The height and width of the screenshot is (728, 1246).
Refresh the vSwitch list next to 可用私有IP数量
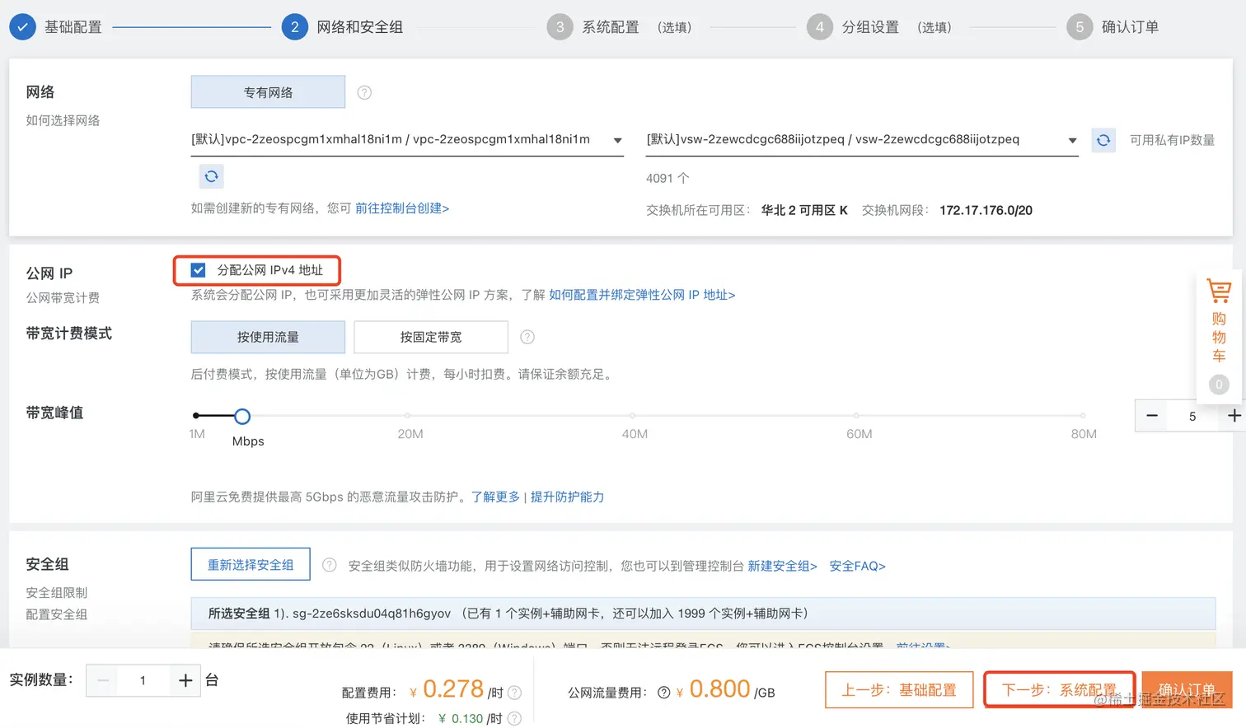point(1103,140)
